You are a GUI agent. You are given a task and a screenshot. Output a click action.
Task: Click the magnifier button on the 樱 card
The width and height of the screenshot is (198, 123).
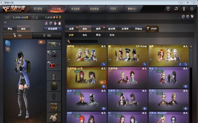click(x=145, y=64)
